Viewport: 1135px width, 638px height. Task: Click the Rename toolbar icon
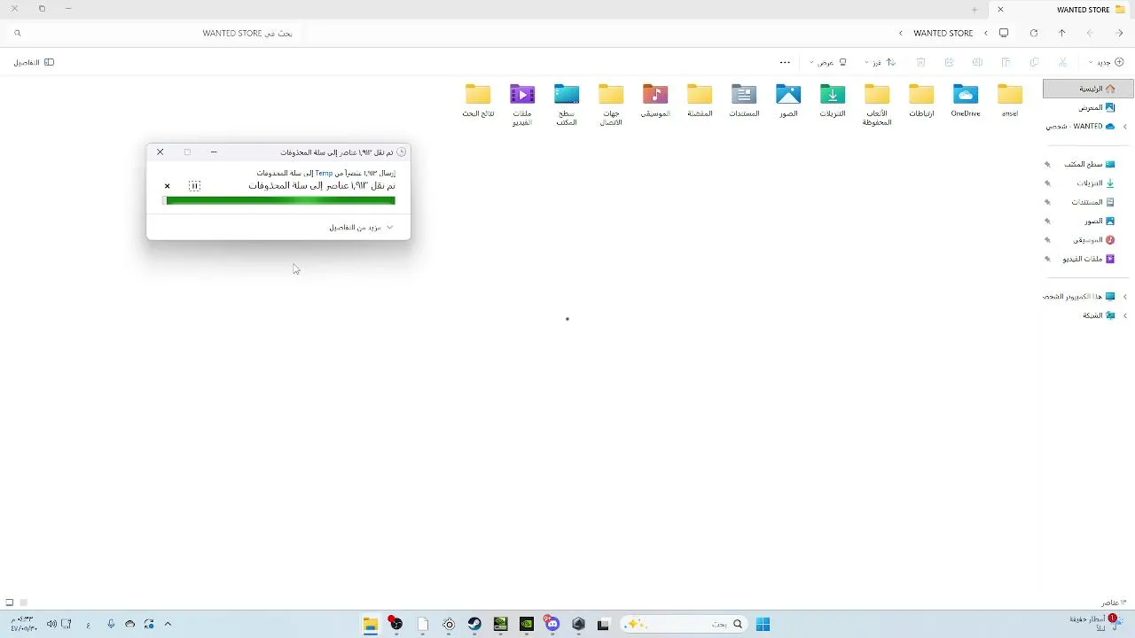pos(977,62)
